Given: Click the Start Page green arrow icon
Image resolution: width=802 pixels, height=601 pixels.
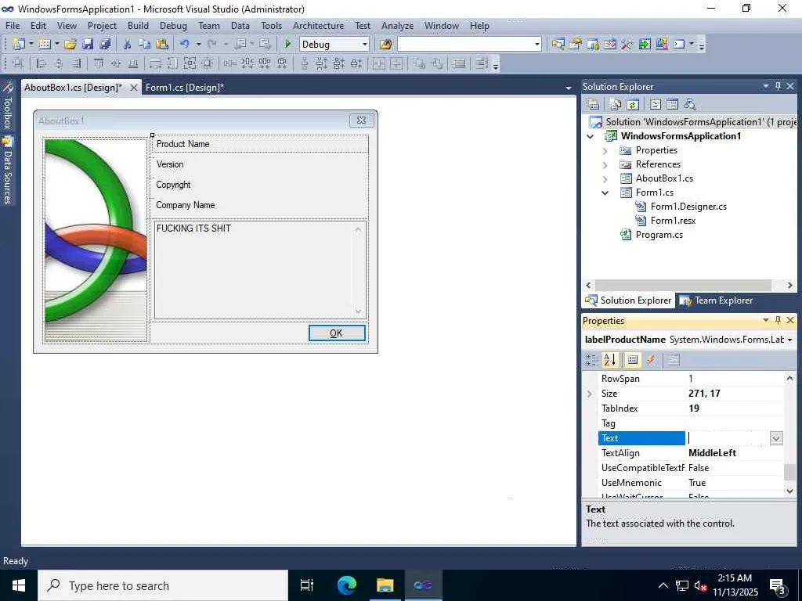Looking at the screenshot, I should [645, 45].
